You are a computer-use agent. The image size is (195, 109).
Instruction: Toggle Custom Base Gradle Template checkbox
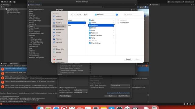pyautogui.click(x=90, y=68)
